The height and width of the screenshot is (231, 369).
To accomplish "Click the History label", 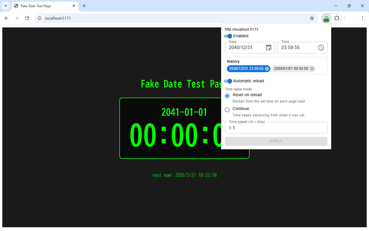I will (233, 62).
